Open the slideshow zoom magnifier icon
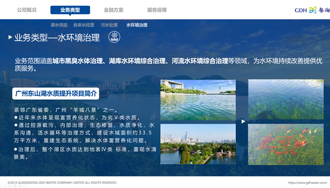This screenshot has height=188, width=330. (x=20, y=186)
